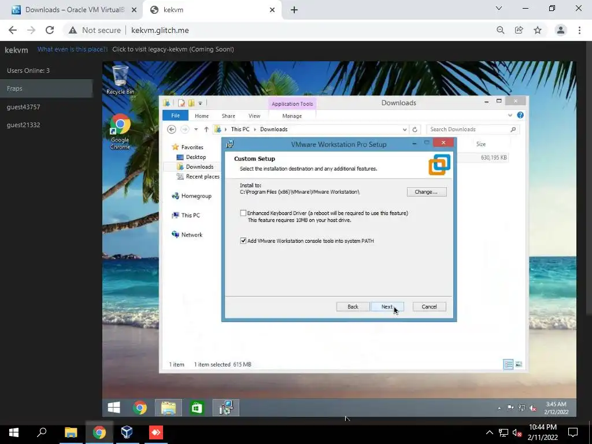Screen dimensions: 592x444
Task: Select the Fraps user in sidebar
Action: tap(46, 88)
